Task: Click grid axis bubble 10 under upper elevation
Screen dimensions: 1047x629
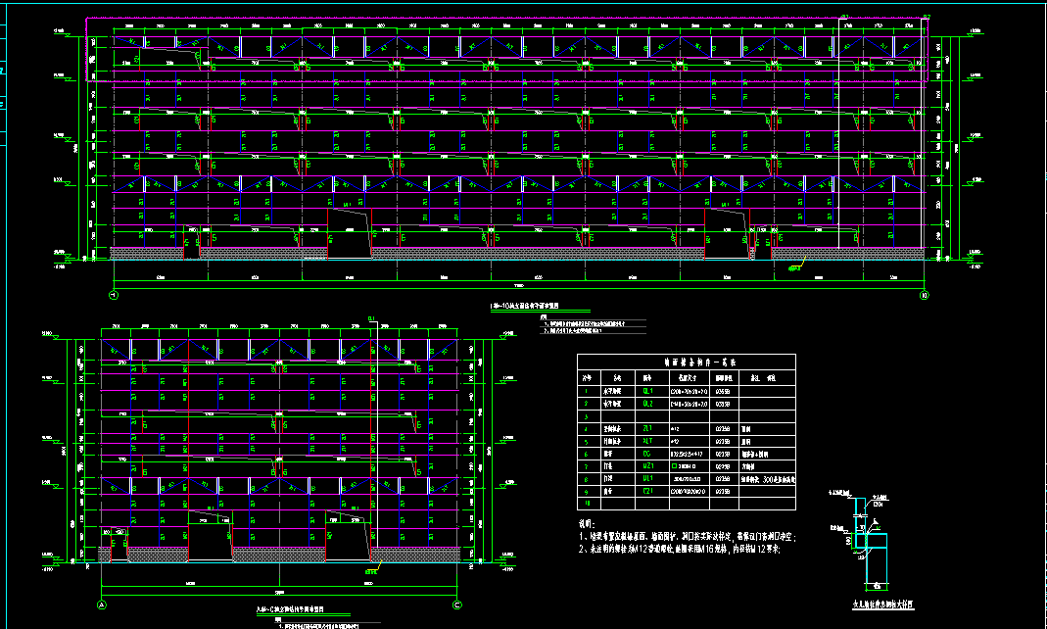Action: coord(921,294)
